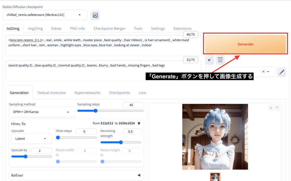Open the Train tab

(138, 29)
